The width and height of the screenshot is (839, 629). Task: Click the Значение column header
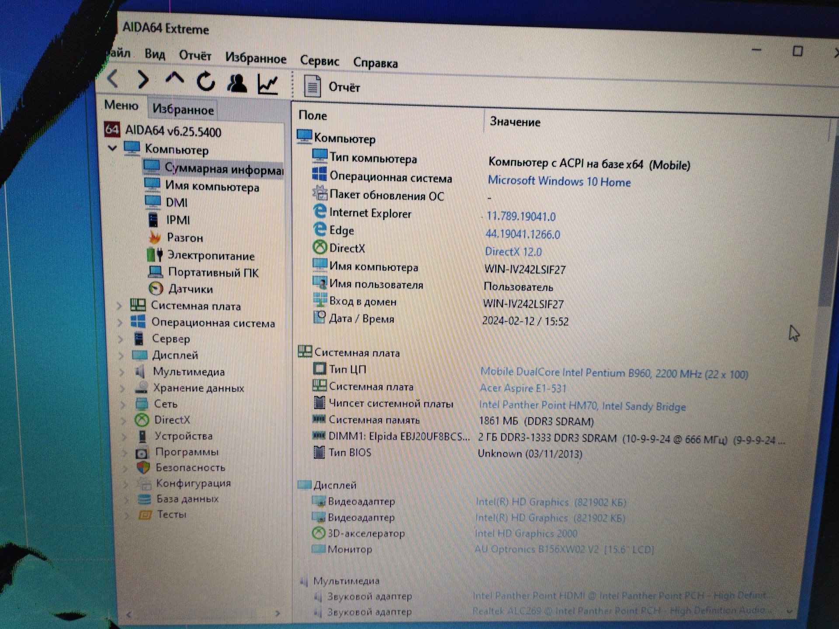click(515, 121)
